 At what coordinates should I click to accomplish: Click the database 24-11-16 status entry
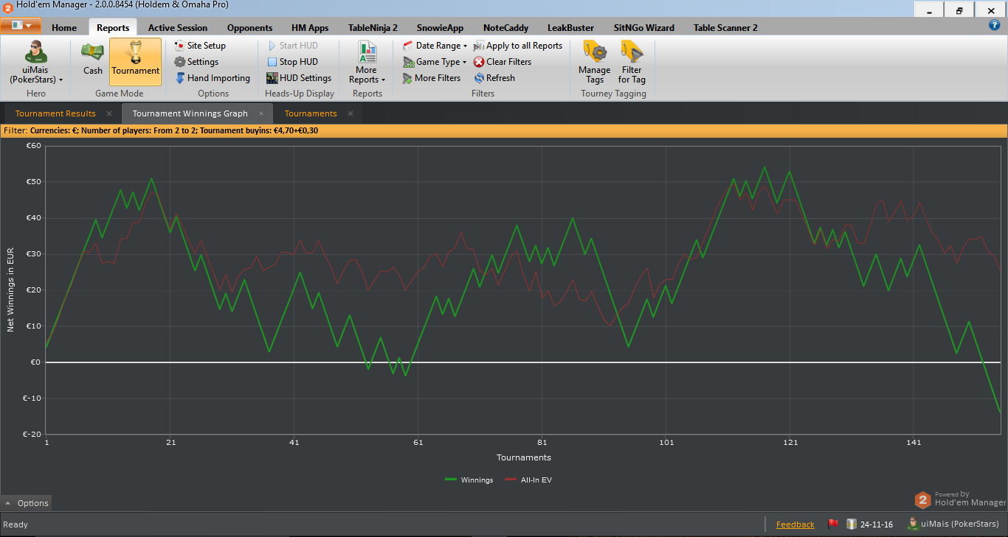pyautogui.click(x=870, y=524)
